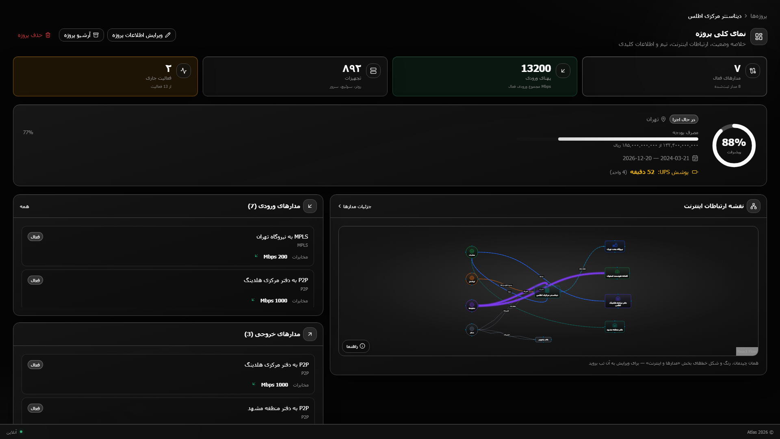Image resolution: width=780 pixels, height=439 pixels.
Task: Select the نیروگاه بعثت تهران site node
Action: tap(615, 246)
